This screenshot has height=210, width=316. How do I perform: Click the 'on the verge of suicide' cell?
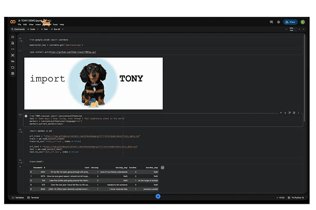(x=148, y=181)
